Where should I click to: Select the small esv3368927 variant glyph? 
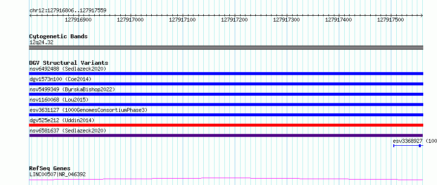408,146
